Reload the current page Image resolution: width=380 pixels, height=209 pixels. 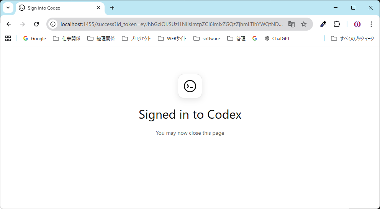tap(36, 24)
